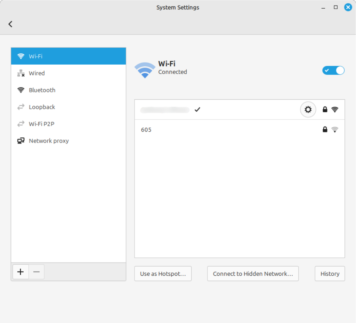The image size is (356, 323).
Task: Select Wired in the sidebar
Action: coord(68,73)
